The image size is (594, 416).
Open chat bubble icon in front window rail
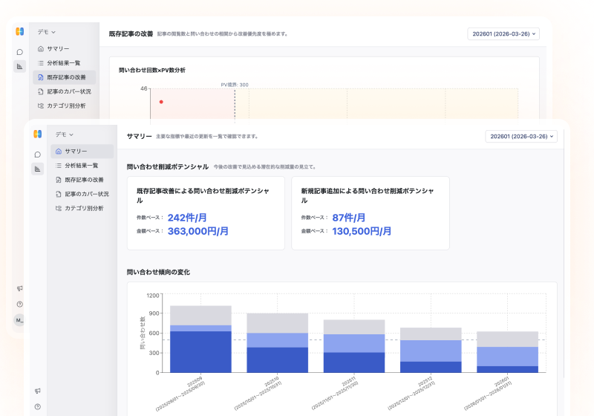(38, 155)
